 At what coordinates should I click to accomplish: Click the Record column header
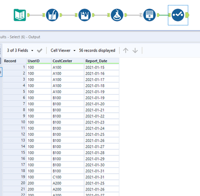pyautogui.click(x=14, y=61)
